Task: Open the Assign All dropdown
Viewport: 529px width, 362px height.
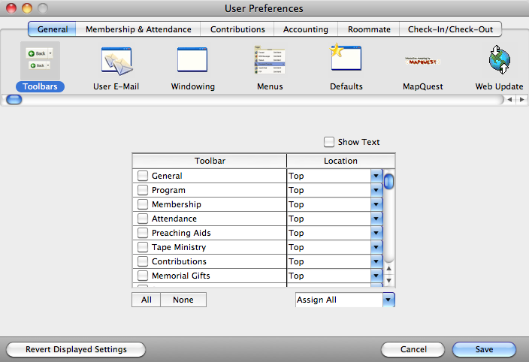Action: 388,300
